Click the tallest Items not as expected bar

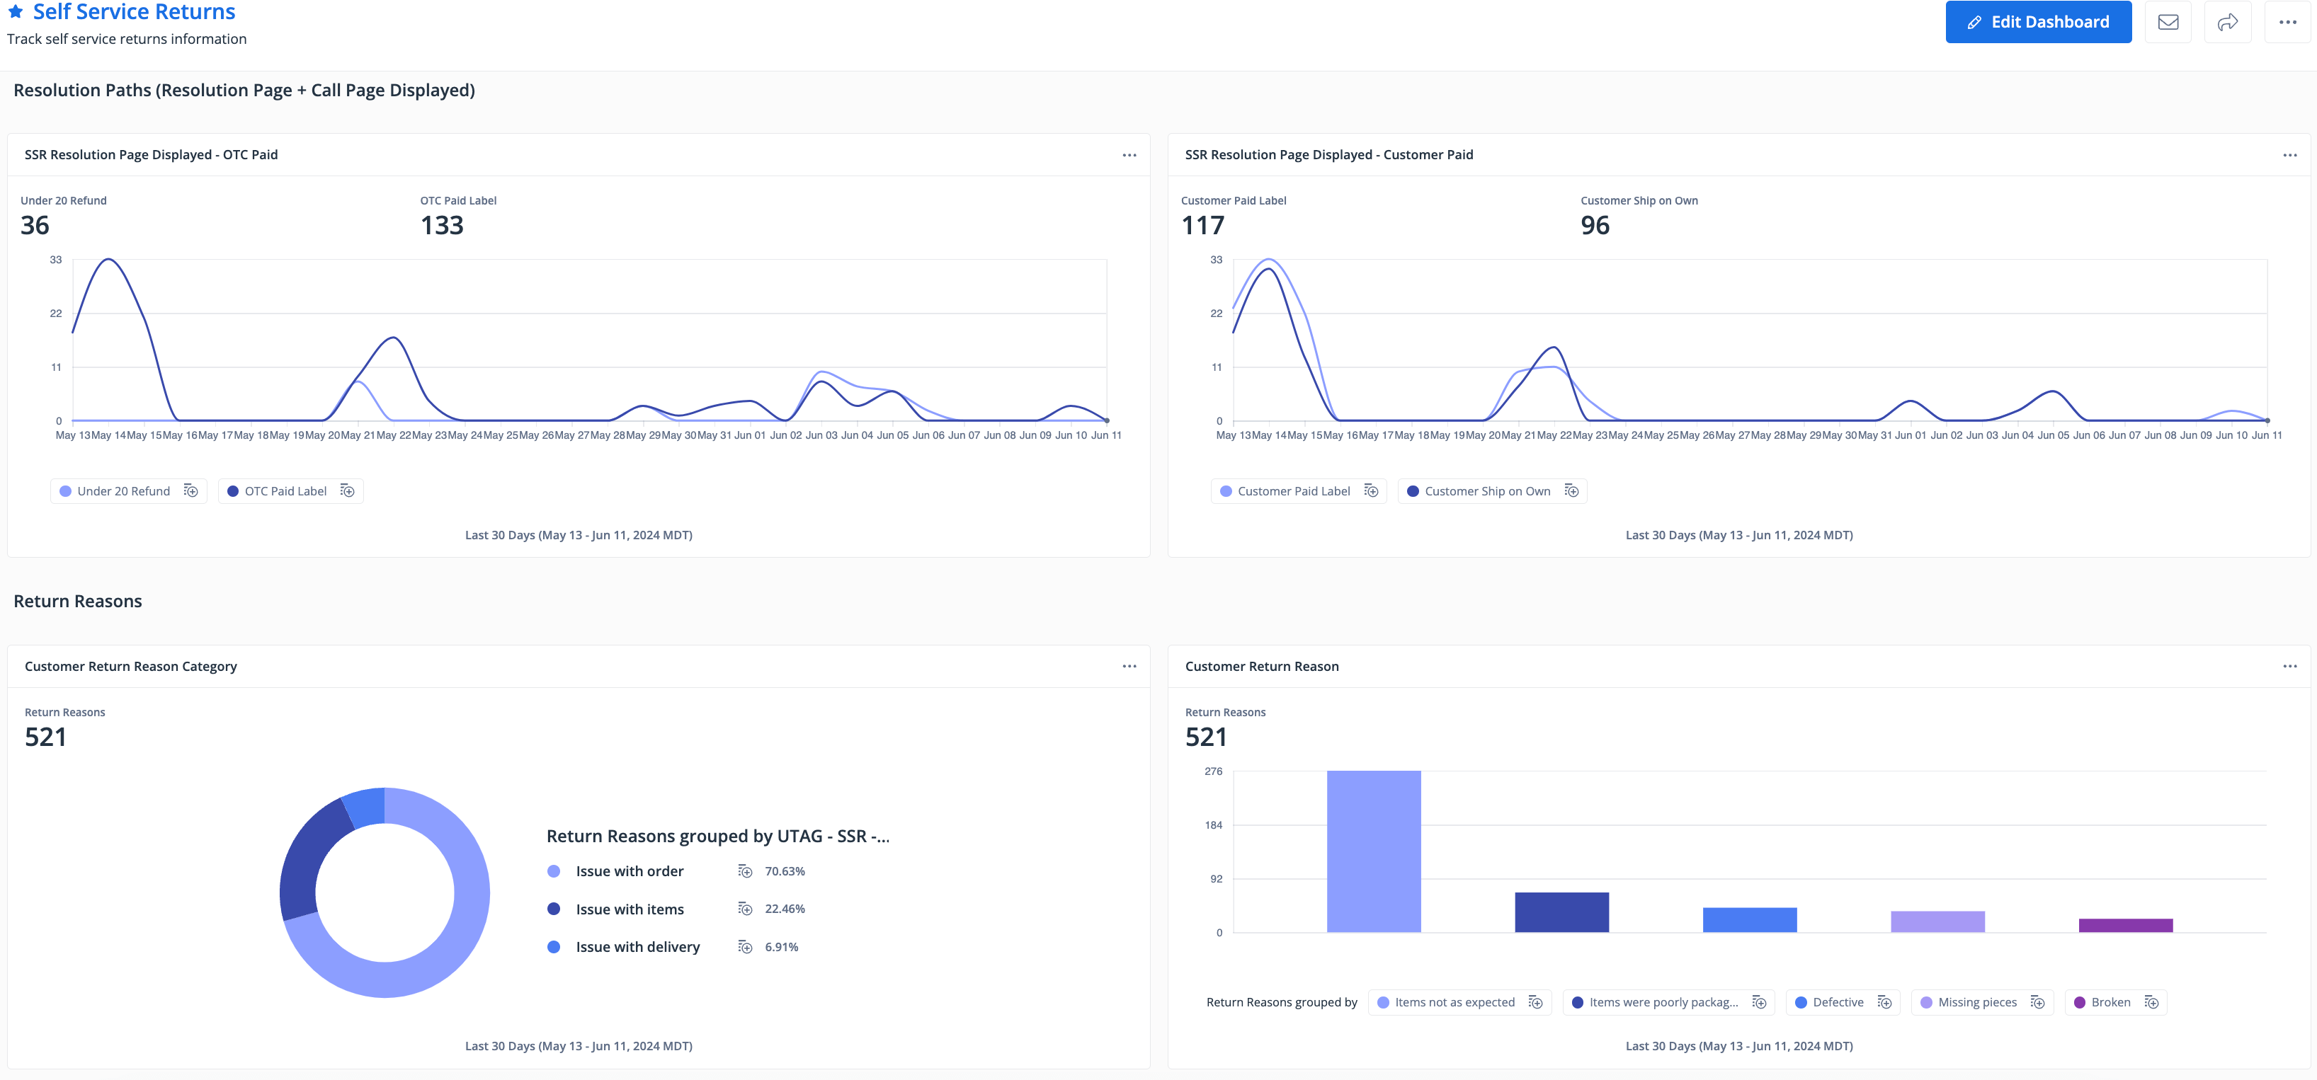click(1374, 851)
